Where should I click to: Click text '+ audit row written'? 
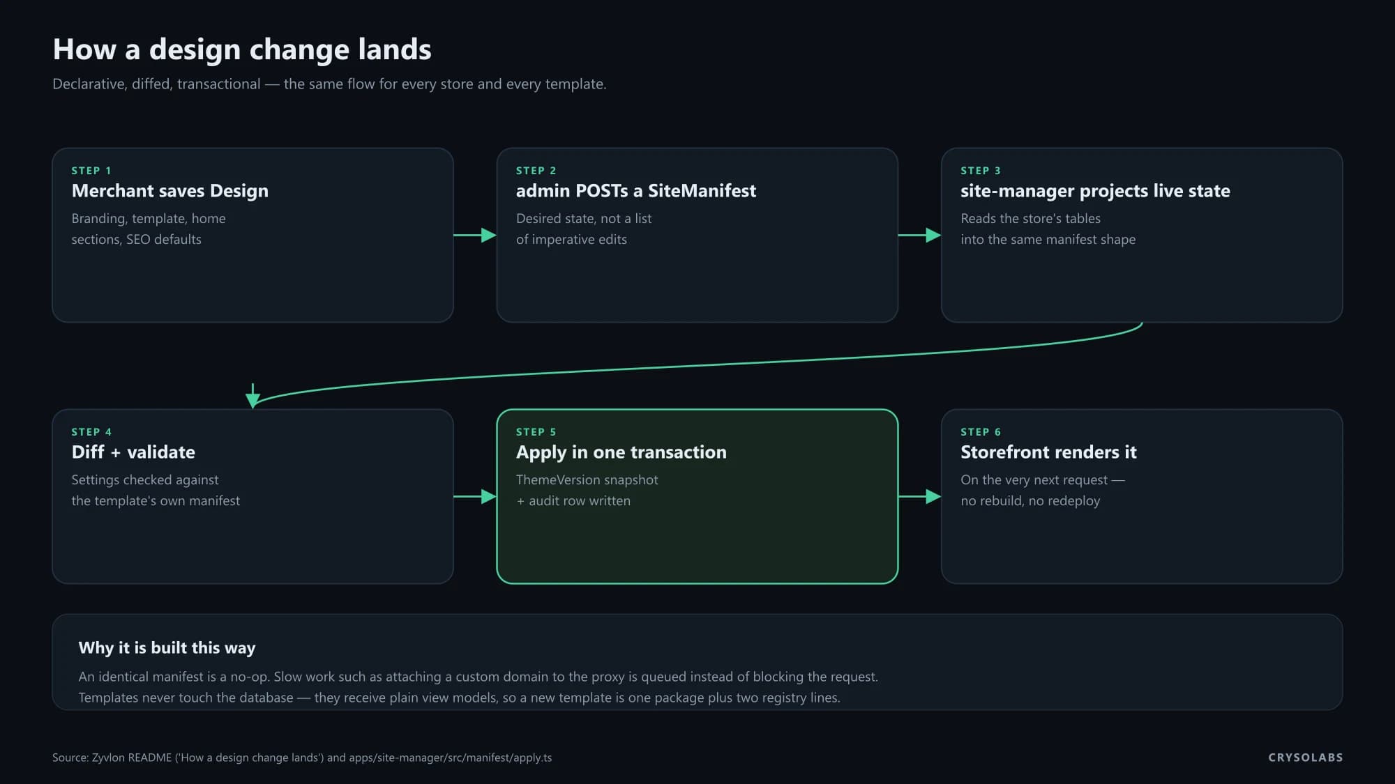click(x=573, y=501)
